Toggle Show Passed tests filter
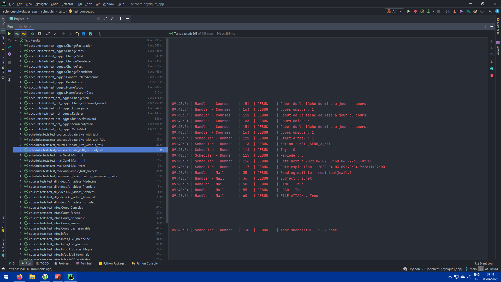The image size is (501, 282). pos(17,34)
